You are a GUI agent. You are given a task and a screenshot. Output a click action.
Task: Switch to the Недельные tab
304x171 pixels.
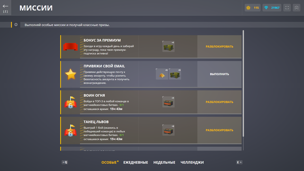point(164,162)
